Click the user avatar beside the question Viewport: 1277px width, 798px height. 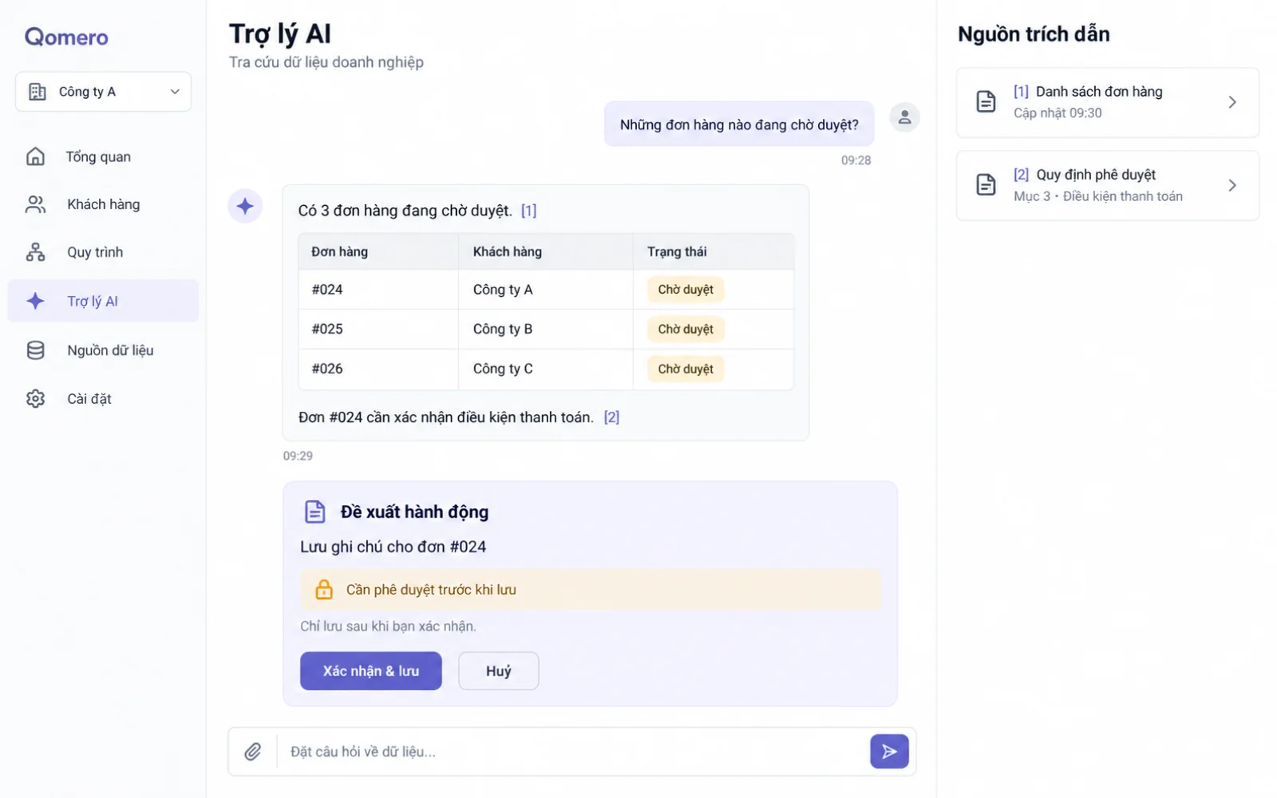point(904,117)
